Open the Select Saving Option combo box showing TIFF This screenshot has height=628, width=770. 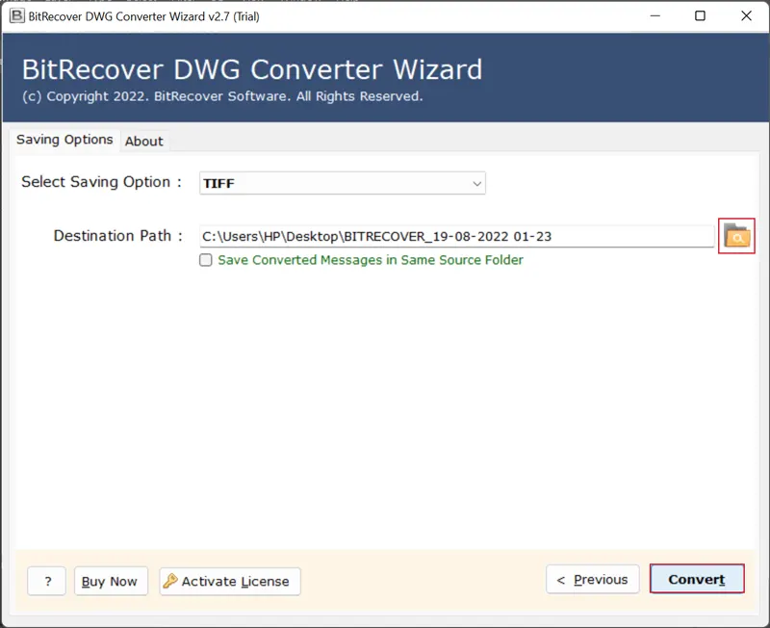[332, 183]
